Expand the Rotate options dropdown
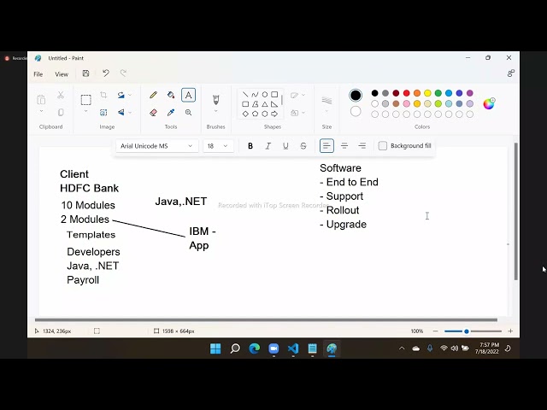Screen dimensions: 547x410 coord(130,95)
